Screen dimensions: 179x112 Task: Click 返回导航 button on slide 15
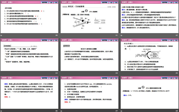[165, 40]
